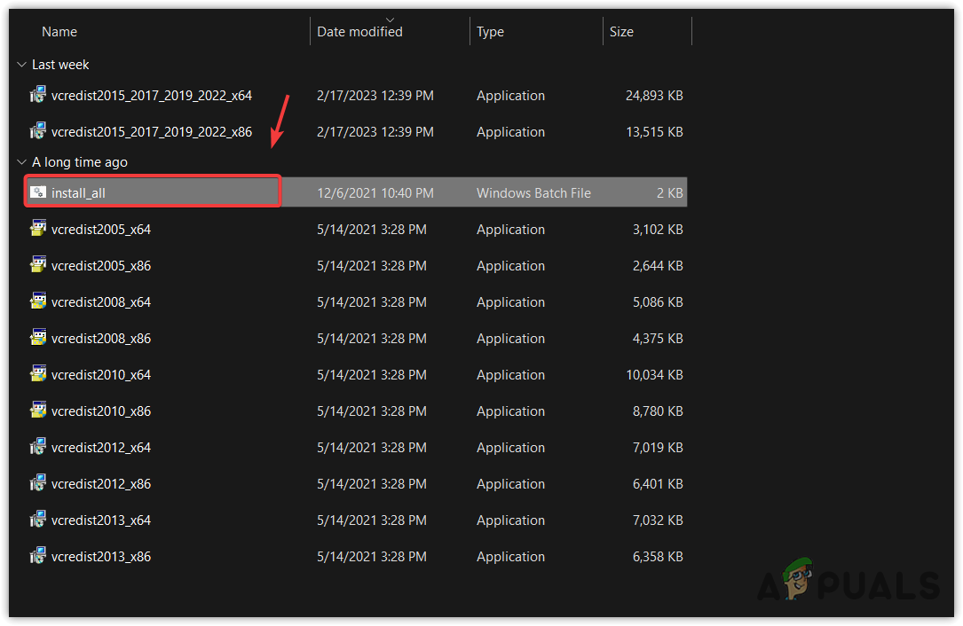Click the vcredist2013_x86 installer icon
Image resolution: width=963 pixels, height=626 pixels.
pyautogui.click(x=37, y=556)
